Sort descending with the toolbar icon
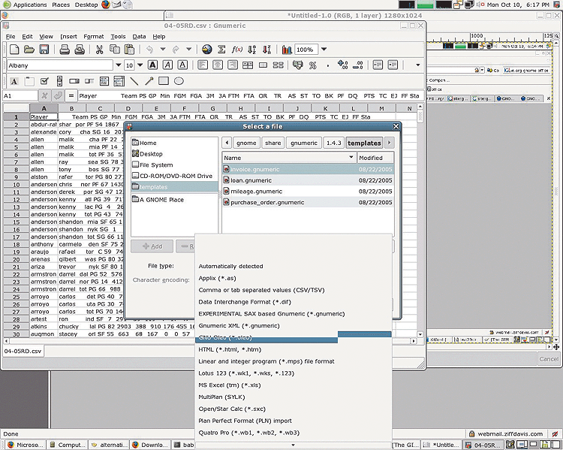 (x=266, y=50)
